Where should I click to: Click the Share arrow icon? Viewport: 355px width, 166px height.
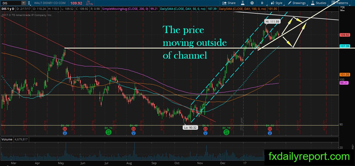225,3
